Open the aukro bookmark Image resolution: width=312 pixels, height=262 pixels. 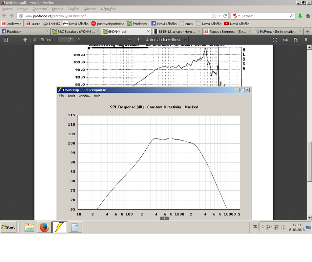(x=33, y=24)
